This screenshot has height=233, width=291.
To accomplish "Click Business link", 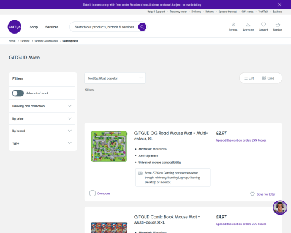I will coord(278,12).
